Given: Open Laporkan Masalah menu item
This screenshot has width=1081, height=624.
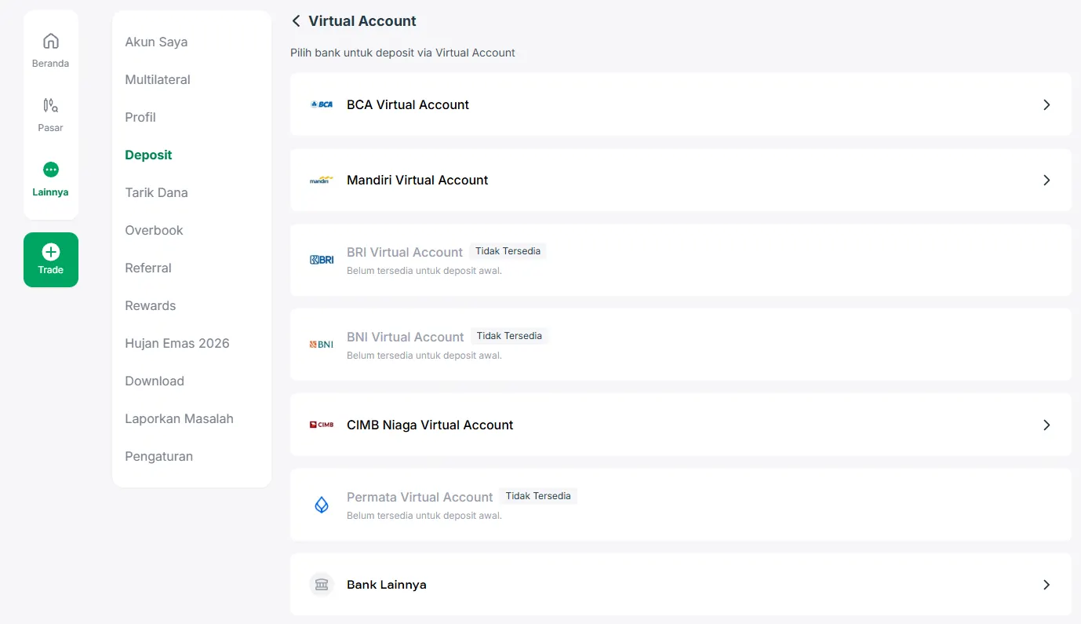Looking at the screenshot, I should tap(180, 418).
